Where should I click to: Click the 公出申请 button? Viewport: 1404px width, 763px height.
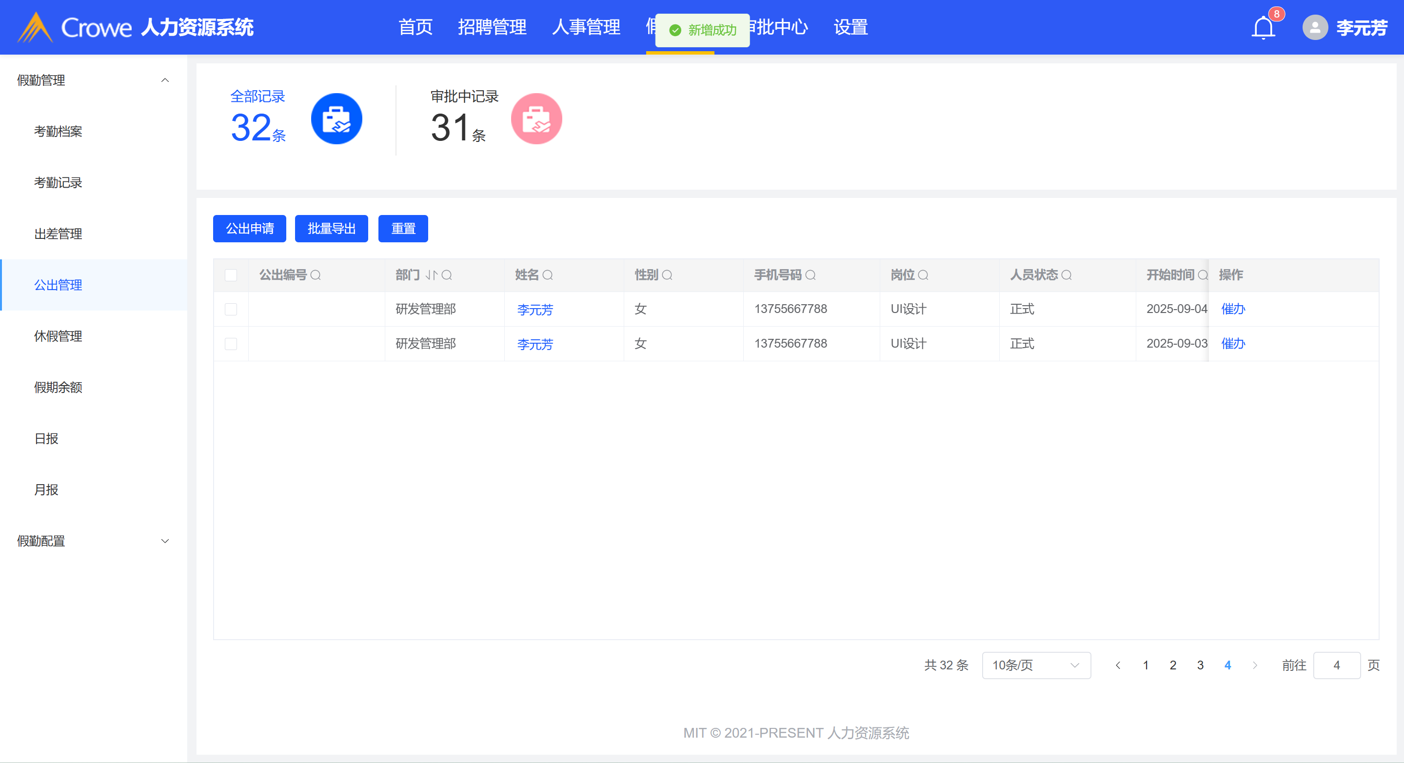(x=250, y=229)
